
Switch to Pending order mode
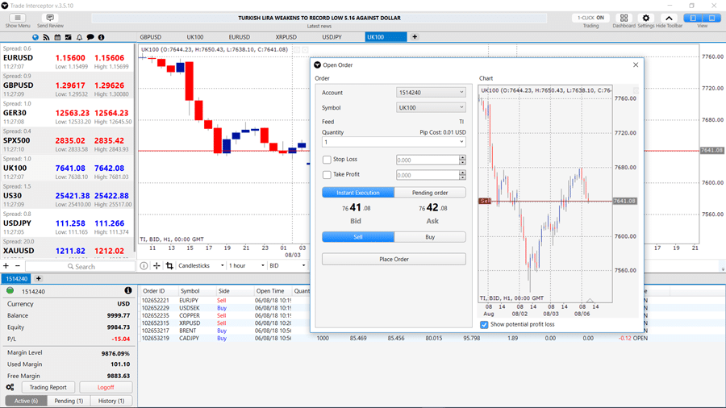[x=430, y=193]
